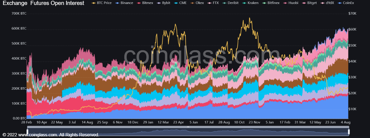
Task: Click the 18 Dec date label
Action: tap(133, 122)
